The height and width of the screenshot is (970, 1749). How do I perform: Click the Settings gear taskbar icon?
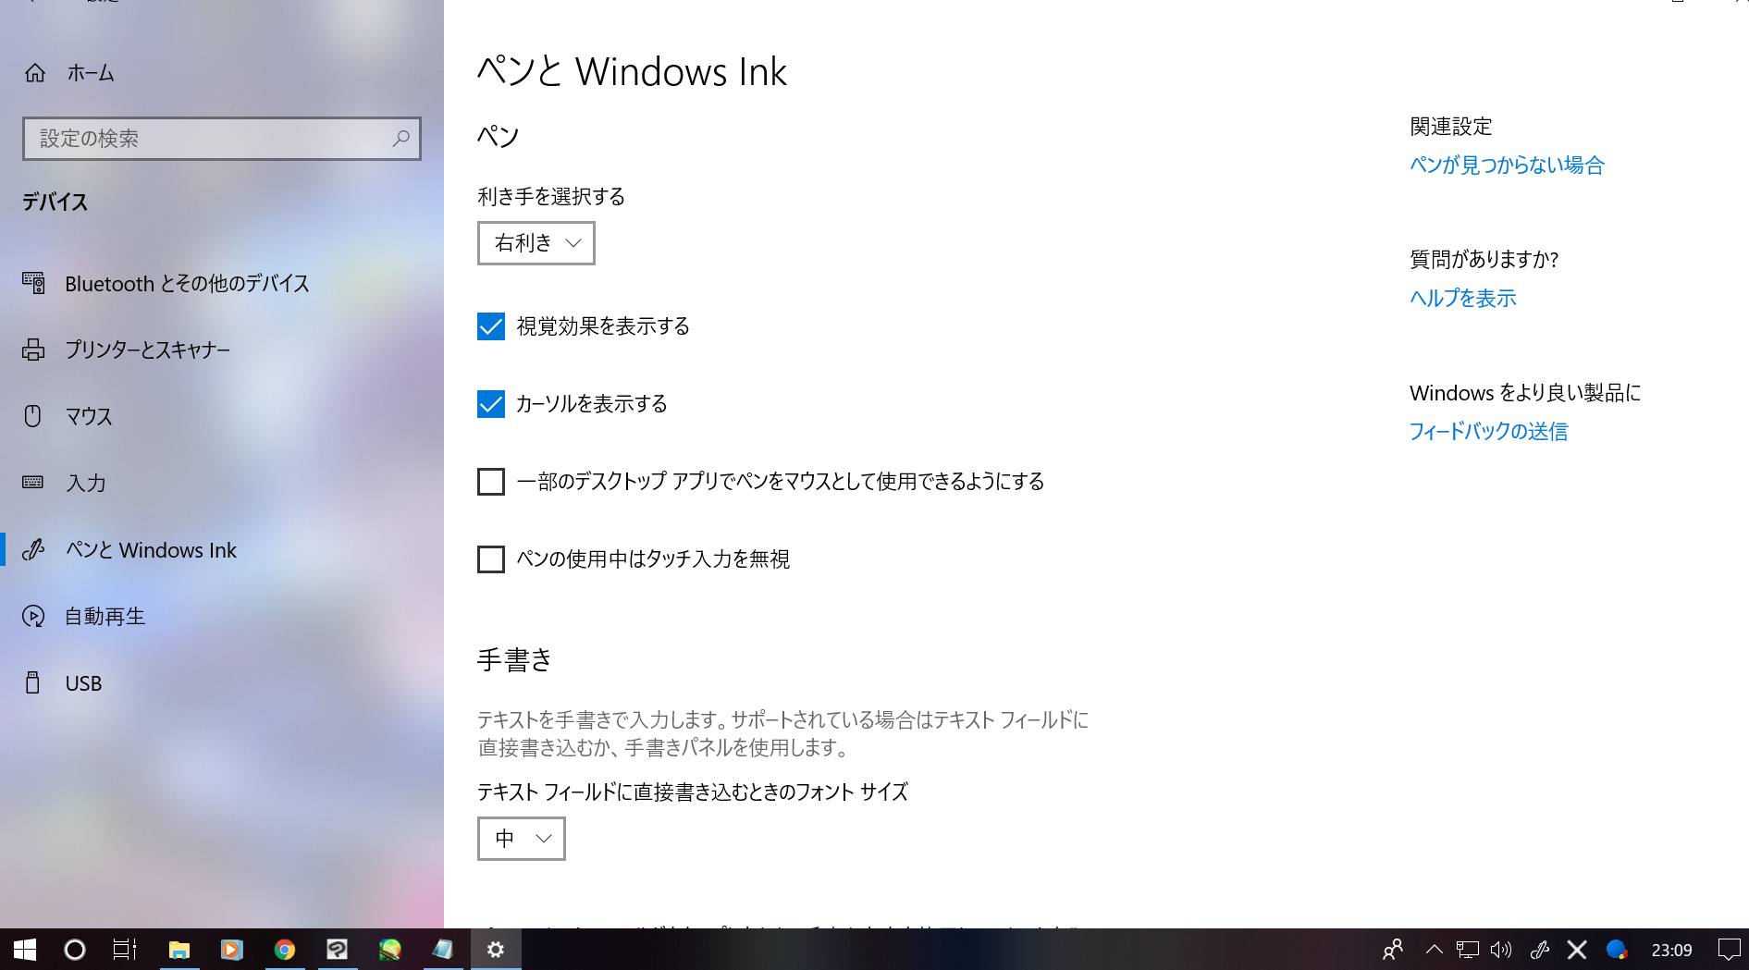(496, 950)
